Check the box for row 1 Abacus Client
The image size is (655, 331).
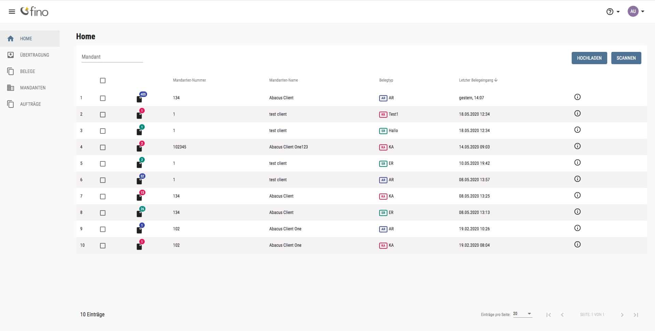click(x=103, y=98)
